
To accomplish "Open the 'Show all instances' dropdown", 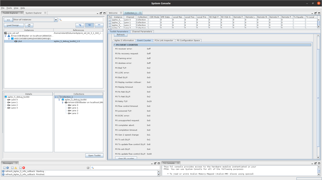I will [x=56, y=20].
